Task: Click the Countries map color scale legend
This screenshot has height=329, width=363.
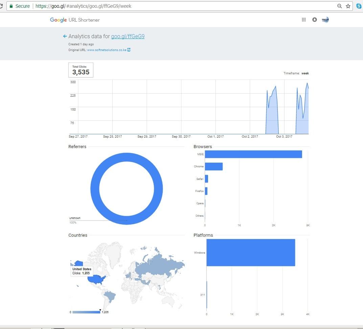Action: coord(86,312)
